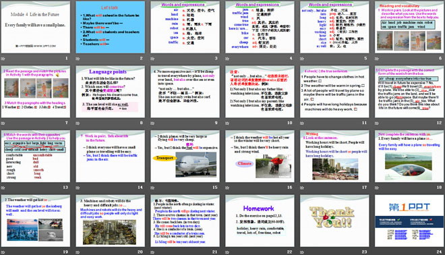Click the star icon under slide 24
Viewport: 445px width, 255px height.
click(377, 252)
